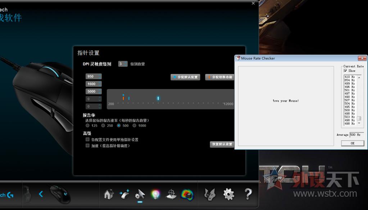
Task: Click the 恢复默认设置 restore defaults button
Action: [222, 144]
